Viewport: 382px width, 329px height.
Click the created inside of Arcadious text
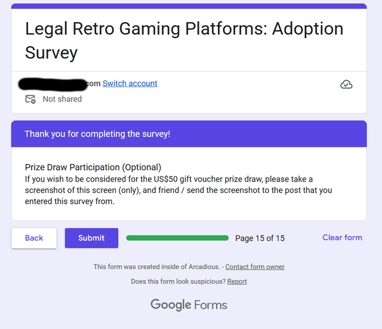(157, 267)
